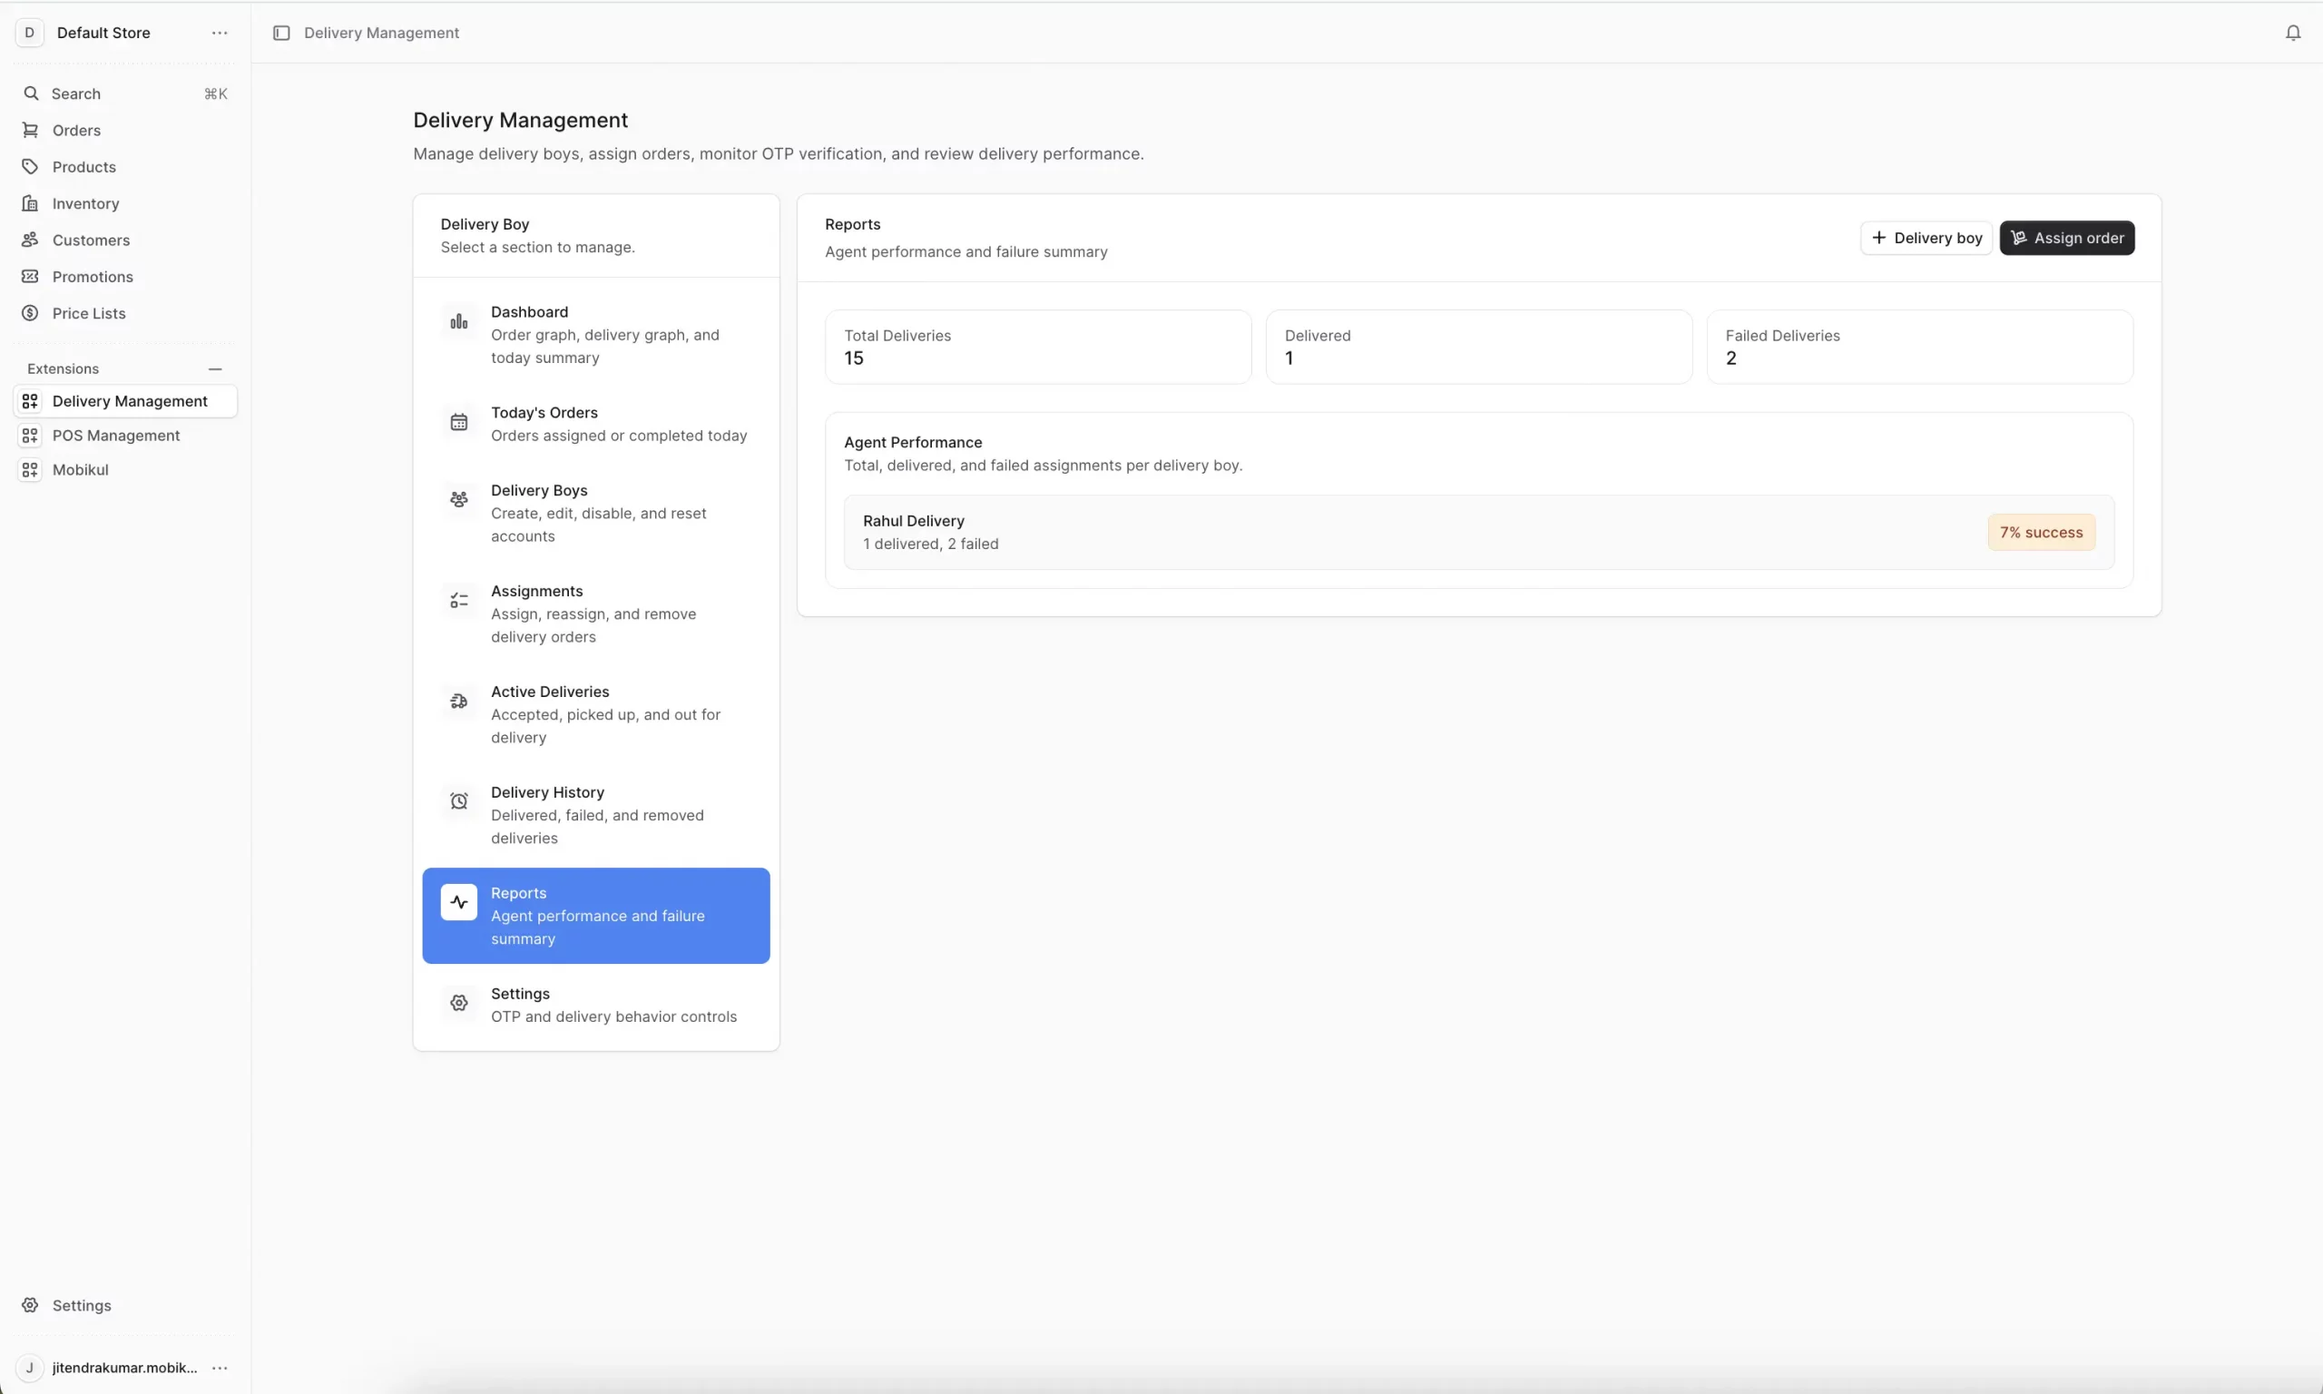Click the Price Lists dollar icon
Viewport: 2323px width, 1394px height.
click(x=30, y=314)
